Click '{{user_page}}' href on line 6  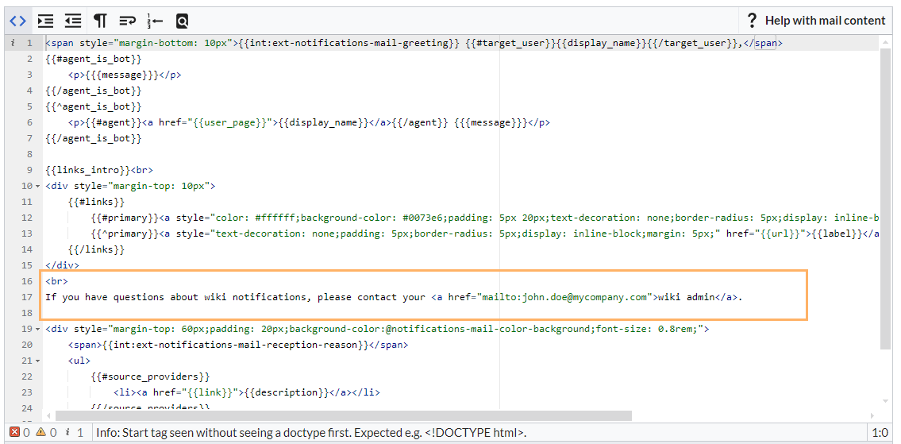click(230, 122)
